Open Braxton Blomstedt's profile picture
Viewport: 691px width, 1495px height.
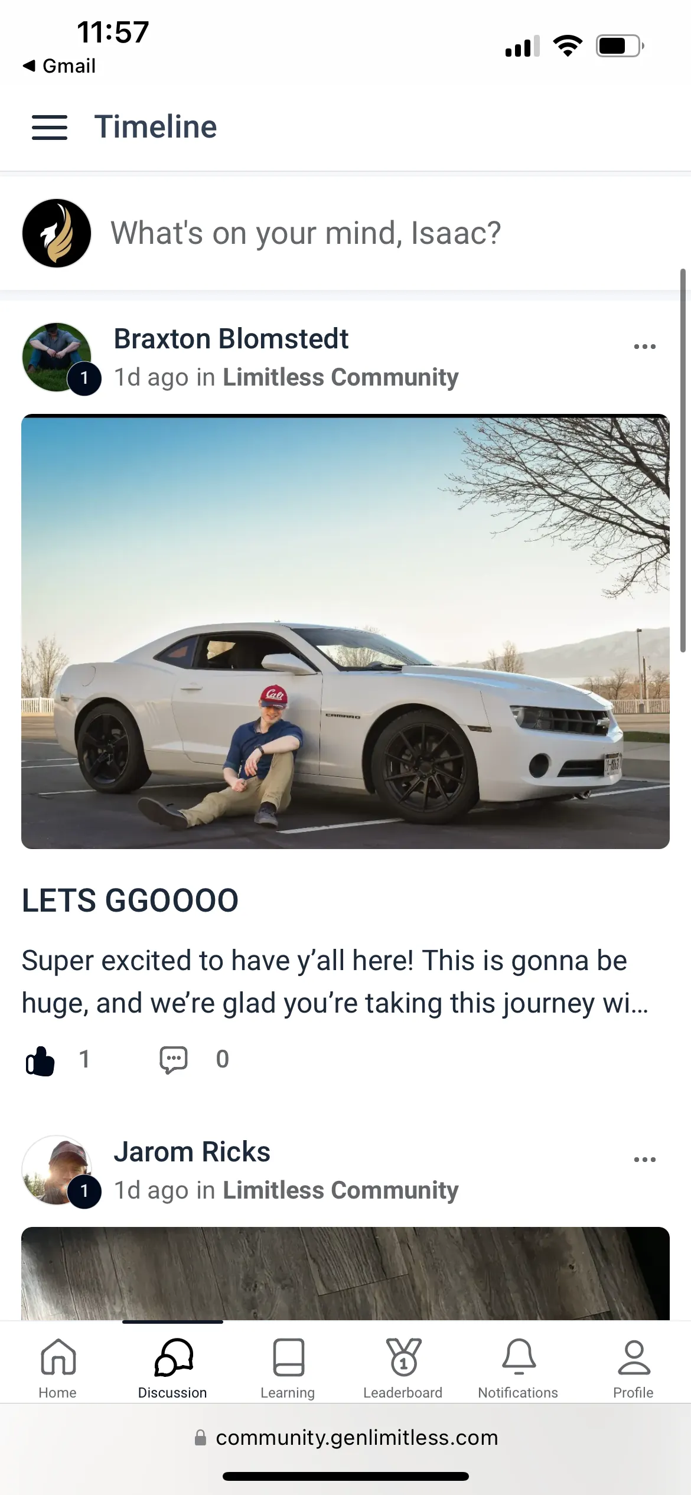[57, 357]
